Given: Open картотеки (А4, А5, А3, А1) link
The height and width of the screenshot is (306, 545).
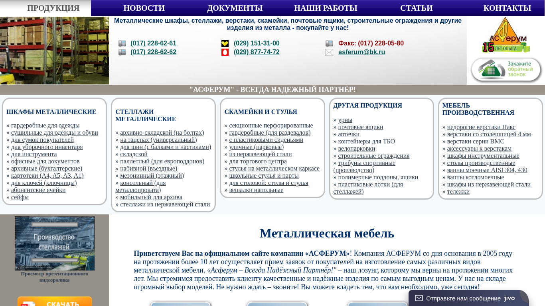Looking at the screenshot, I should click(x=47, y=176).
